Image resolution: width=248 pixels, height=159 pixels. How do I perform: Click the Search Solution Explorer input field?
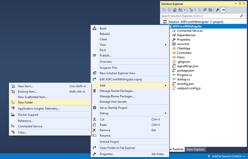point(200,16)
